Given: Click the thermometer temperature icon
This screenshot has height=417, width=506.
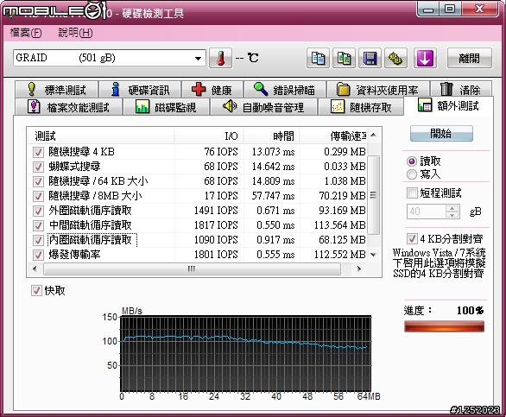Looking at the screenshot, I should click(221, 59).
